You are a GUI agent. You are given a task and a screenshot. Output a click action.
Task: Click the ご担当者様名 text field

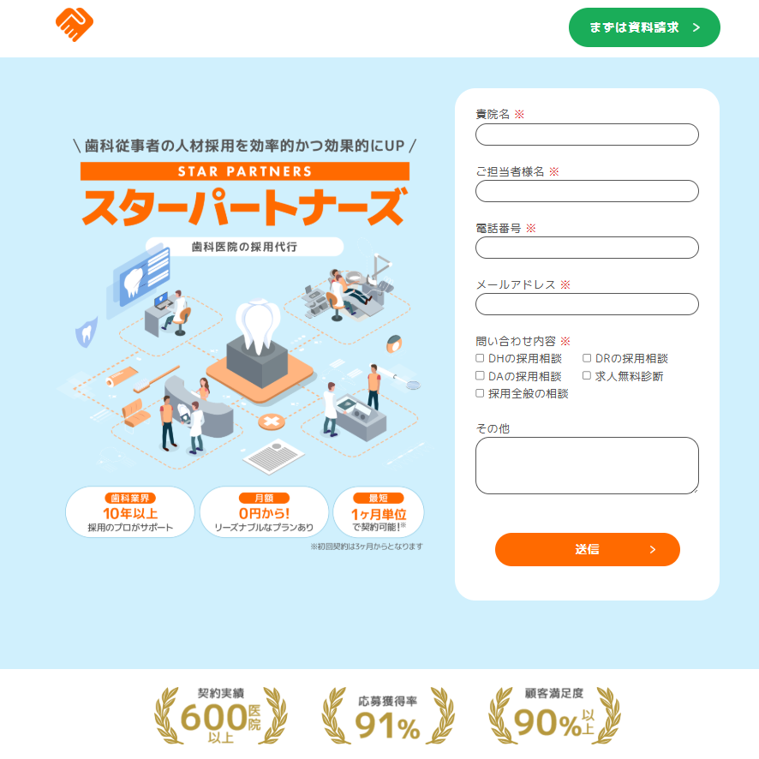point(587,191)
